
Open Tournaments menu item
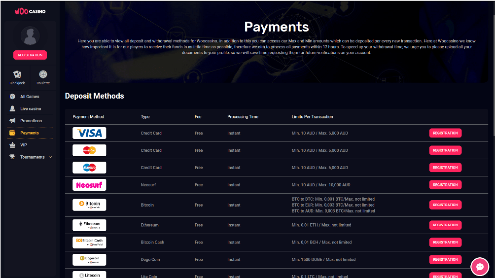32,157
